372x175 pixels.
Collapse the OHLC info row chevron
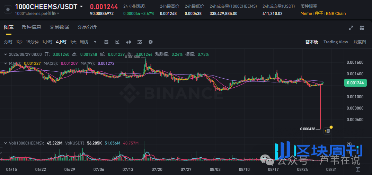click(x=6, y=54)
